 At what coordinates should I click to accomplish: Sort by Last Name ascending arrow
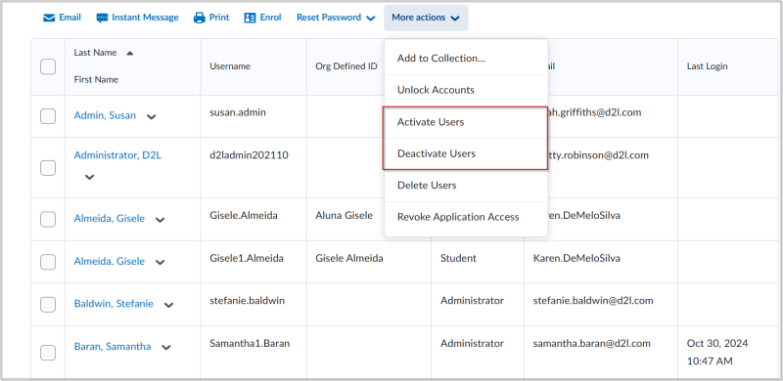point(130,53)
